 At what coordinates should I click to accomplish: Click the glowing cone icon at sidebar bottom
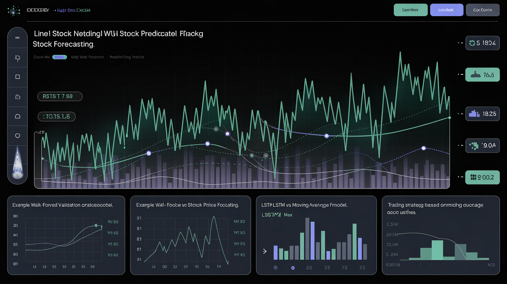click(x=17, y=165)
